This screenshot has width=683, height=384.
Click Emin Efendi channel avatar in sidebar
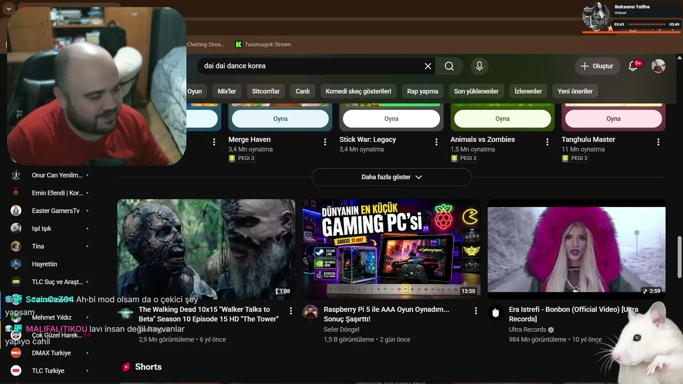tap(16, 193)
